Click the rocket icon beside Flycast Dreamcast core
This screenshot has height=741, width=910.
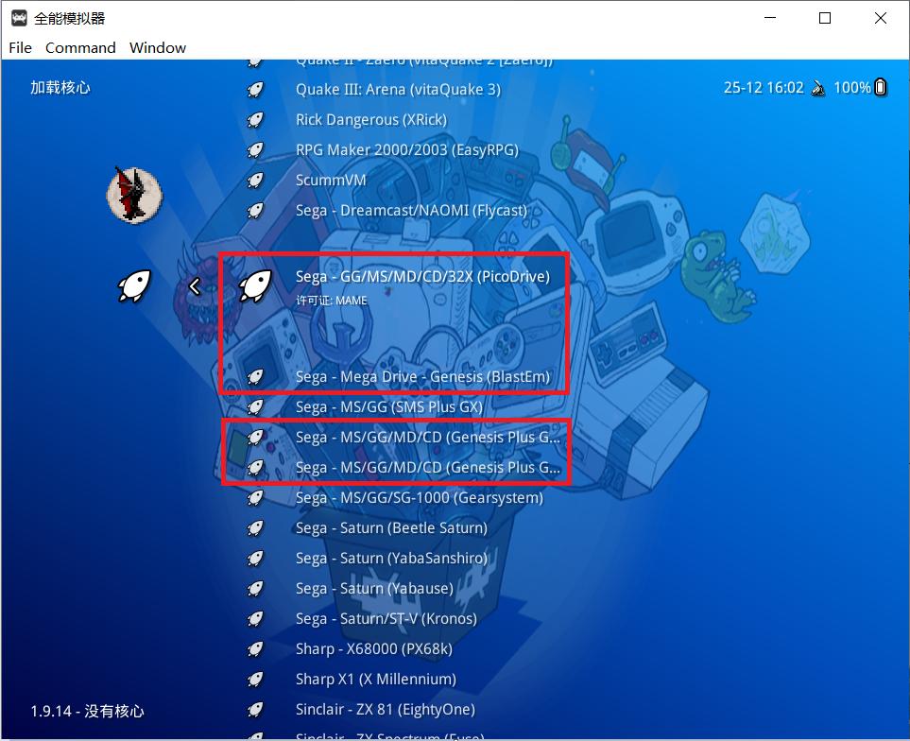click(255, 211)
